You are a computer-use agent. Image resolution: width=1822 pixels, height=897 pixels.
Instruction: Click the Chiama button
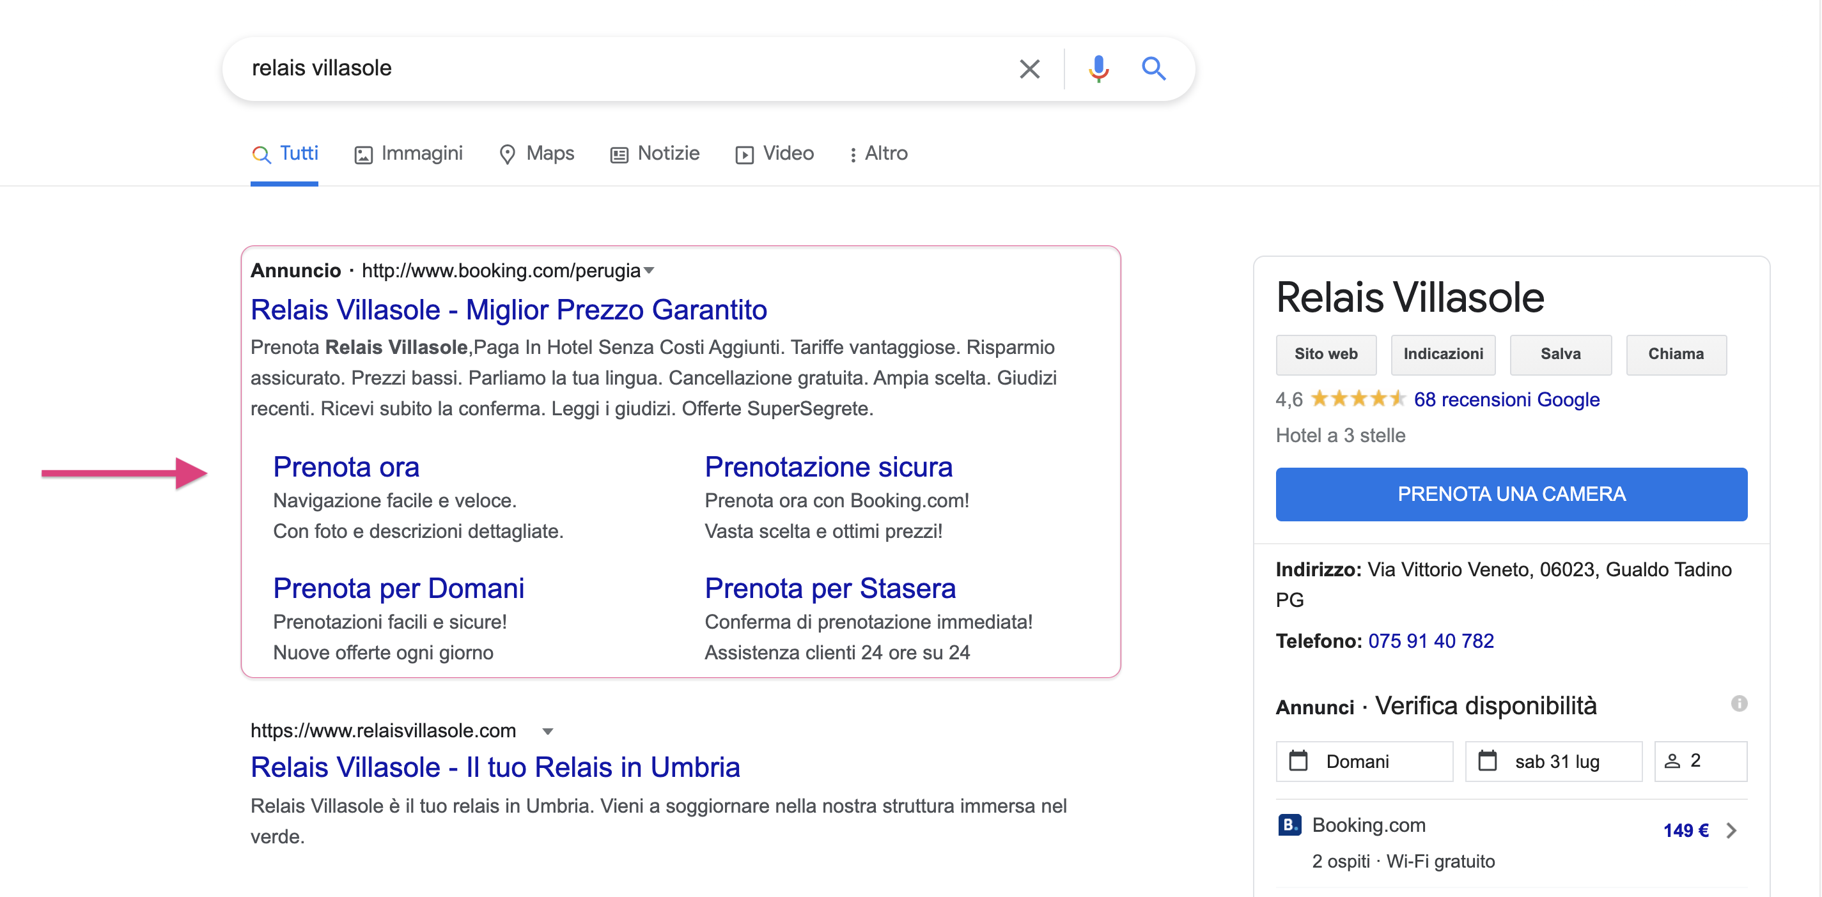pyautogui.click(x=1676, y=354)
